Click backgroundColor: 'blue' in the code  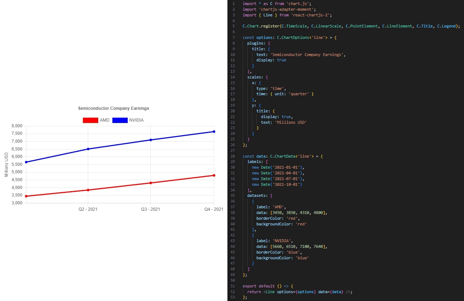pyautogui.click(x=283, y=258)
